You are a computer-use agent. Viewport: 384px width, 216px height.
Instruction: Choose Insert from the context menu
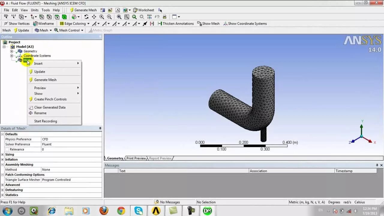(54, 64)
